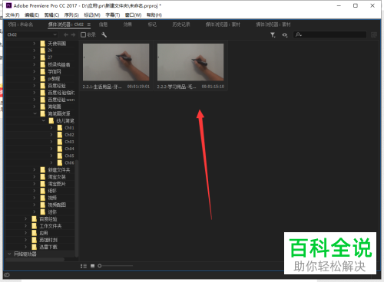Viewport: 384px width, 282px height.
Task: Collapse the 简笔画资源 folder
Action: coord(35,113)
